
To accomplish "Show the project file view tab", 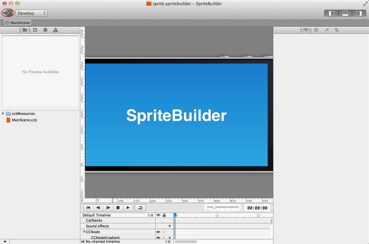I will click(x=25, y=30).
